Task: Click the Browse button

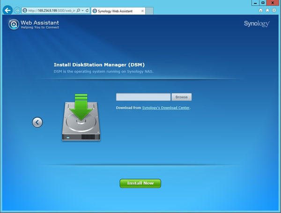Action: tap(182, 97)
